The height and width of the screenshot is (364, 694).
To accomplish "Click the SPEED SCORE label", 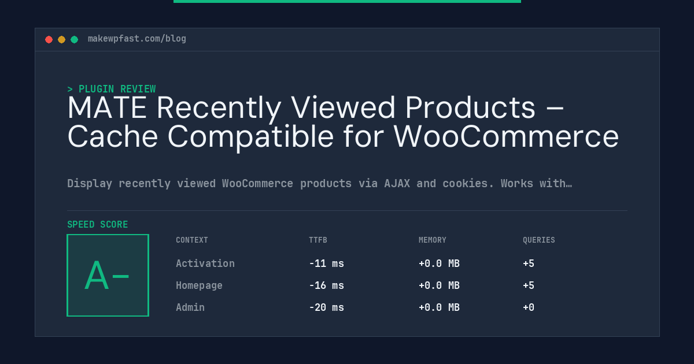I will (98, 225).
